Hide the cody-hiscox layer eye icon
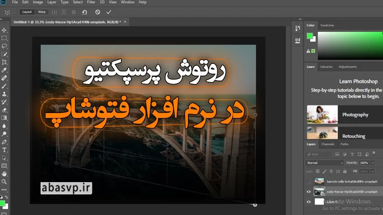The width and height of the screenshot is (383, 215). [309, 192]
